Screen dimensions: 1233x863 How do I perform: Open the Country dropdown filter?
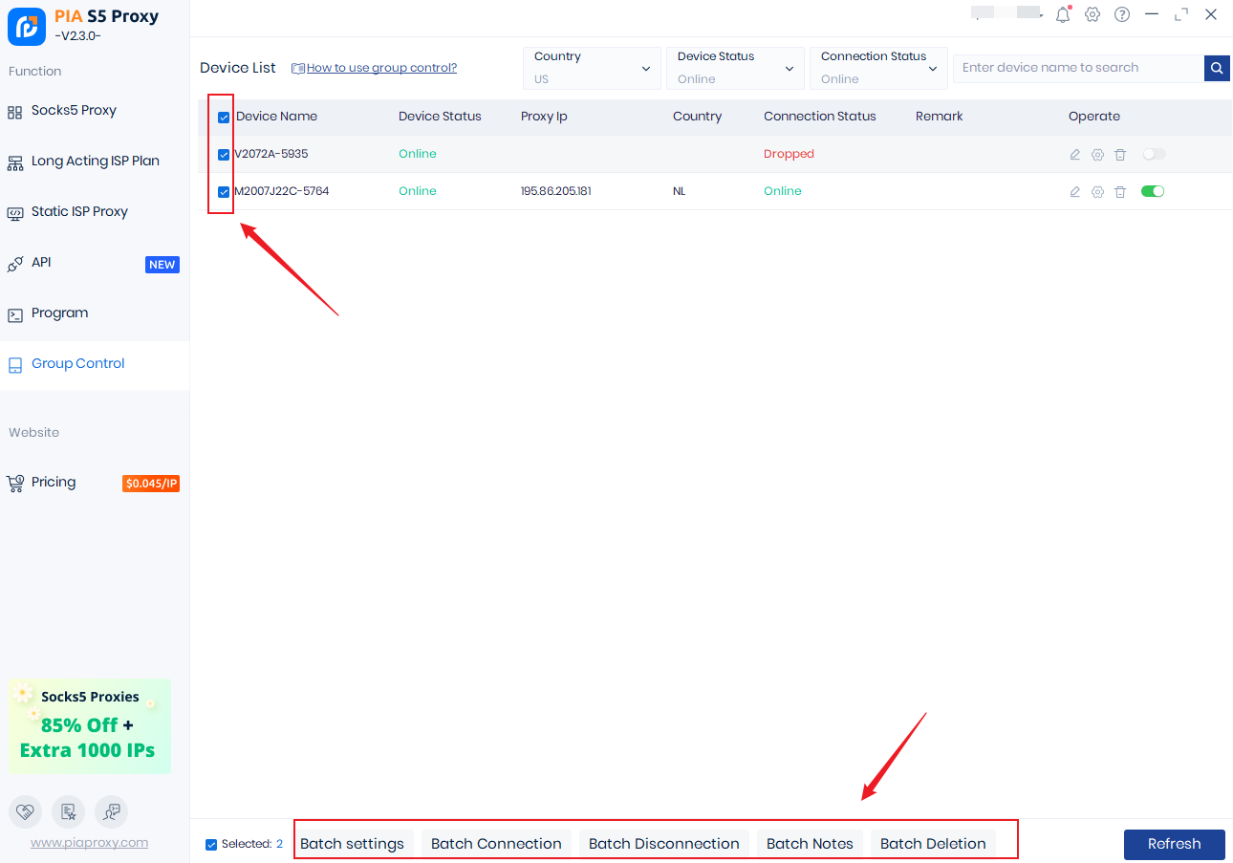(x=592, y=68)
